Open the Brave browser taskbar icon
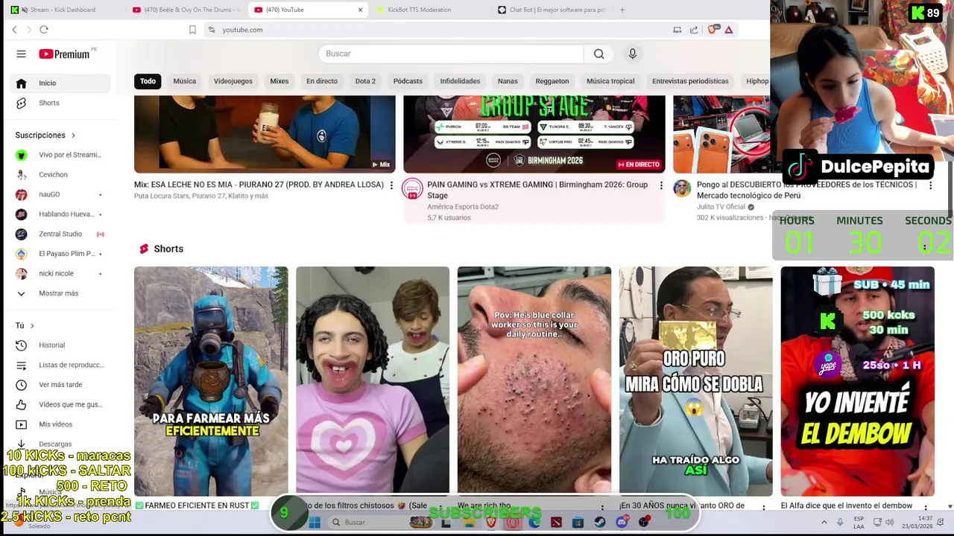The width and height of the screenshot is (954, 536). 491,522
